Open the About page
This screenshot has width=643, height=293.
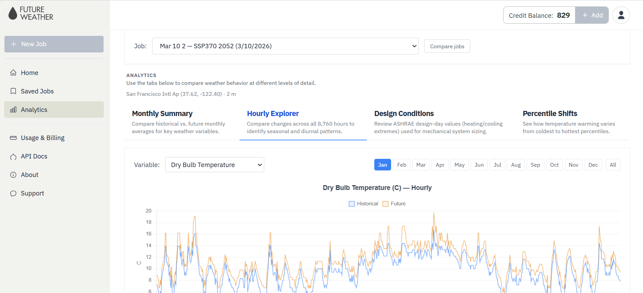pyautogui.click(x=54, y=175)
